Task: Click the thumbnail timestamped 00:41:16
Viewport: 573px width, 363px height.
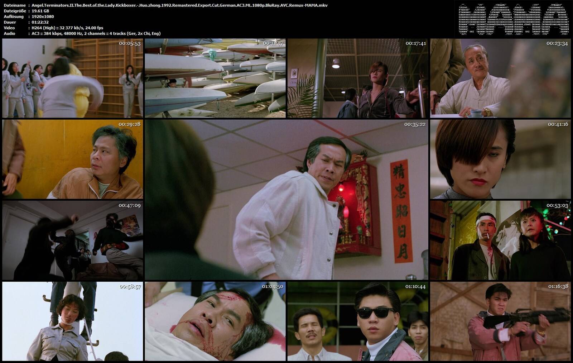Action: coord(500,159)
